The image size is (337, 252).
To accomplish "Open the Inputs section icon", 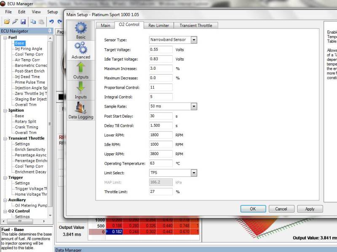I will (x=81, y=90).
